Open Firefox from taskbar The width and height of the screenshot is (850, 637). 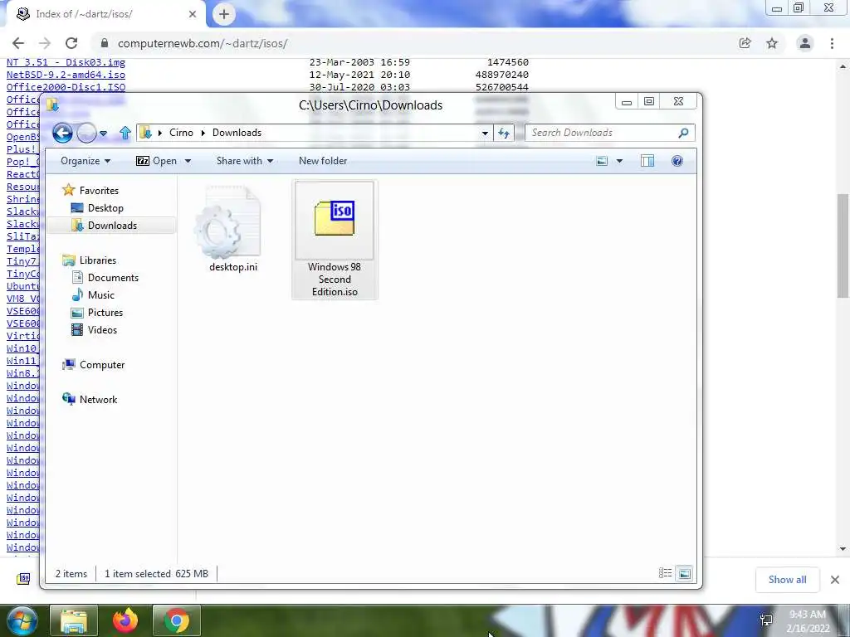pyautogui.click(x=125, y=620)
